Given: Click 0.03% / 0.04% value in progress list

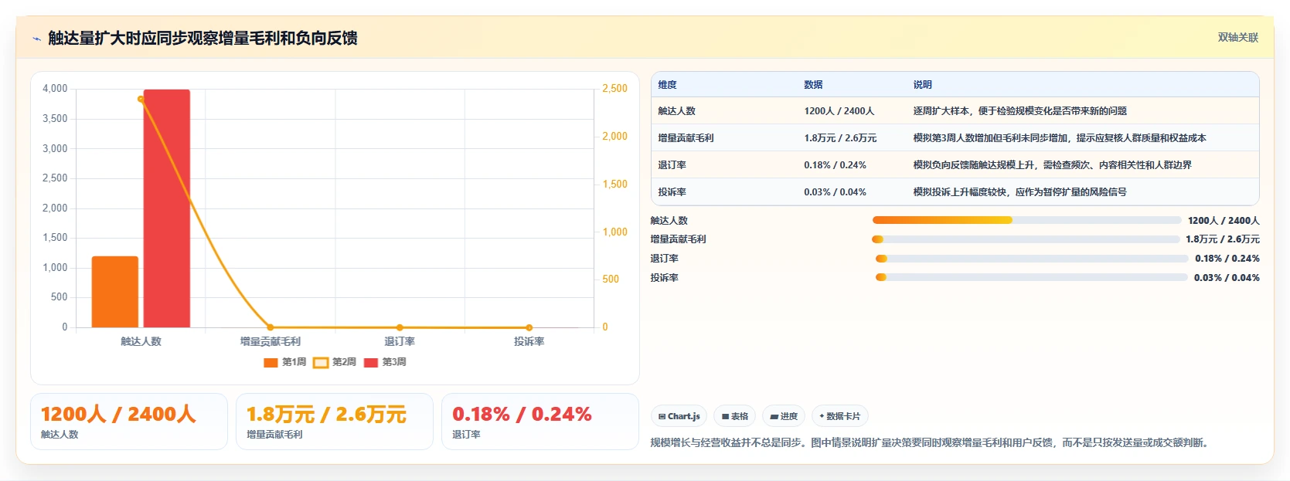Looking at the screenshot, I should tap(1227, 278).
